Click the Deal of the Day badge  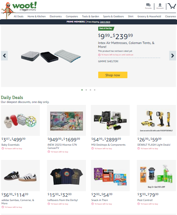point(106,28)
